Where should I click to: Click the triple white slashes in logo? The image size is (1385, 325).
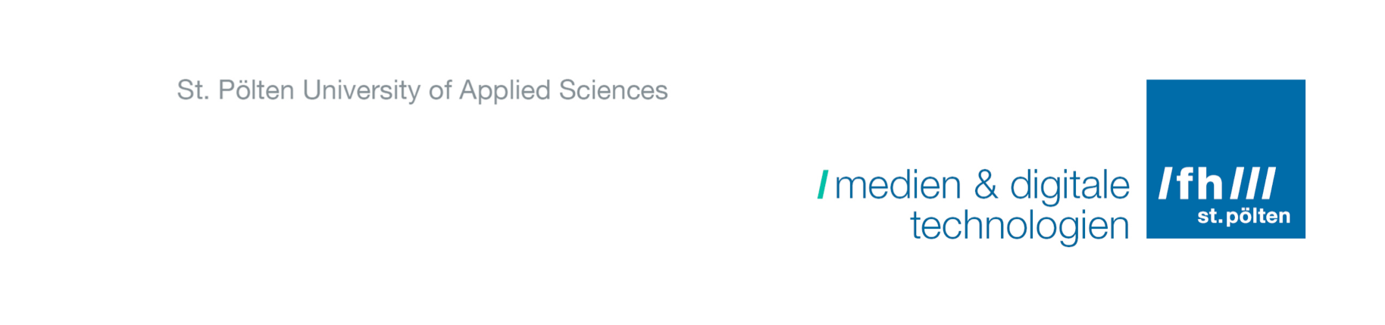pos(1253,184)
